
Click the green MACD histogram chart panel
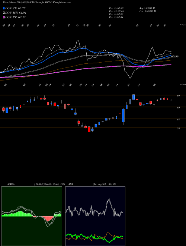pos(32,216)
